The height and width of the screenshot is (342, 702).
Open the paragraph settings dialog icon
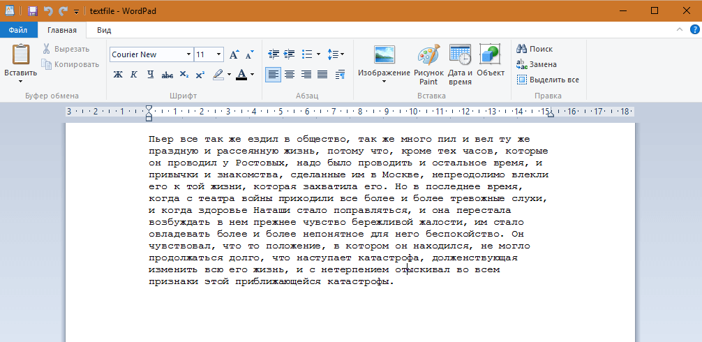click(340, 74)
